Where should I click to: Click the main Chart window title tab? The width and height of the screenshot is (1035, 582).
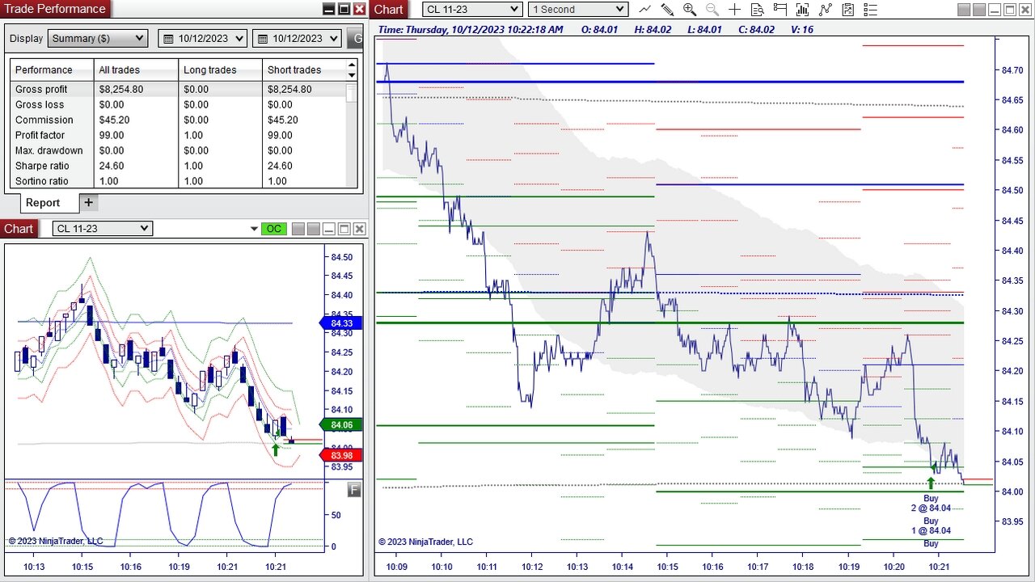pos(389,9)
